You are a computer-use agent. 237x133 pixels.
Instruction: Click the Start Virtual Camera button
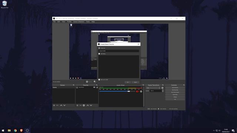pos(175,92)
